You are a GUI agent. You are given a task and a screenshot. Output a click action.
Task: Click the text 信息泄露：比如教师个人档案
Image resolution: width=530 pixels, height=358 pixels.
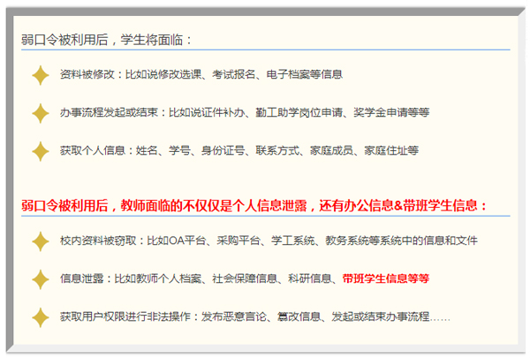coord(131,278)
